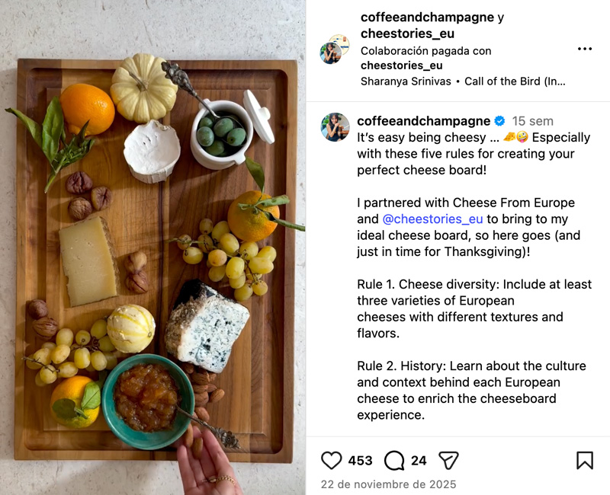Image resolution: width=610 pixels, height=495 pixels.
Task: Open coffeeandchampagne profile from header
Action: 427,17
